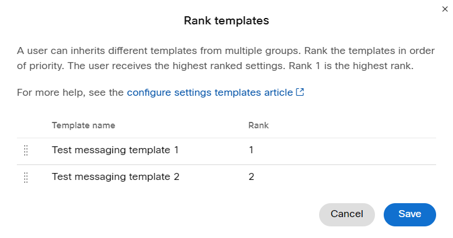
Task: Click rank value 2 in second row
Action: click(252, 176)
